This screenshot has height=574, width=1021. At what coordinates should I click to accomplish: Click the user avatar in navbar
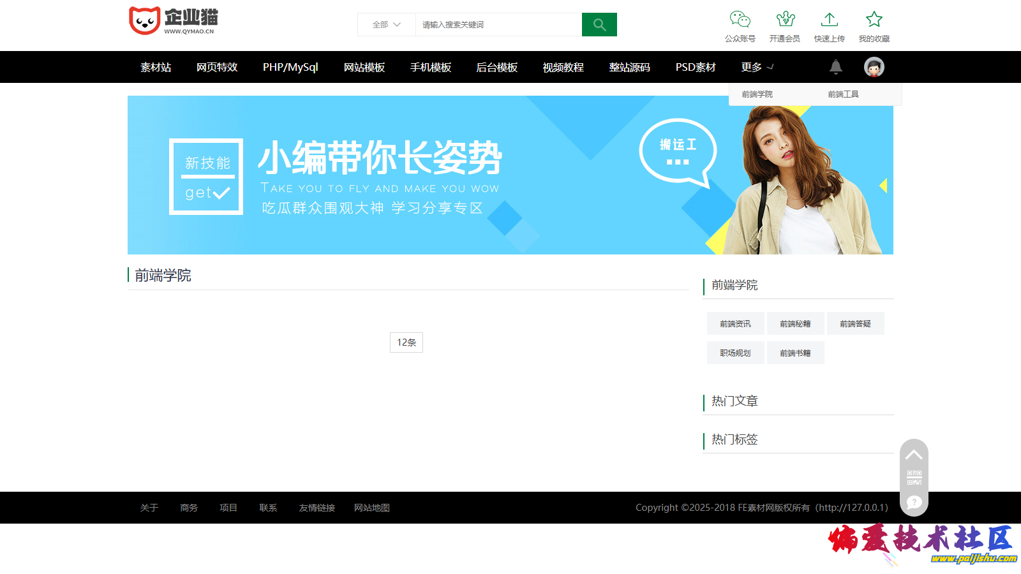tap(874, 67)
